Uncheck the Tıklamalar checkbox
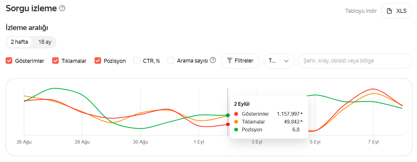Viewport: 417px width, 162px height. [x=56, y=61]
